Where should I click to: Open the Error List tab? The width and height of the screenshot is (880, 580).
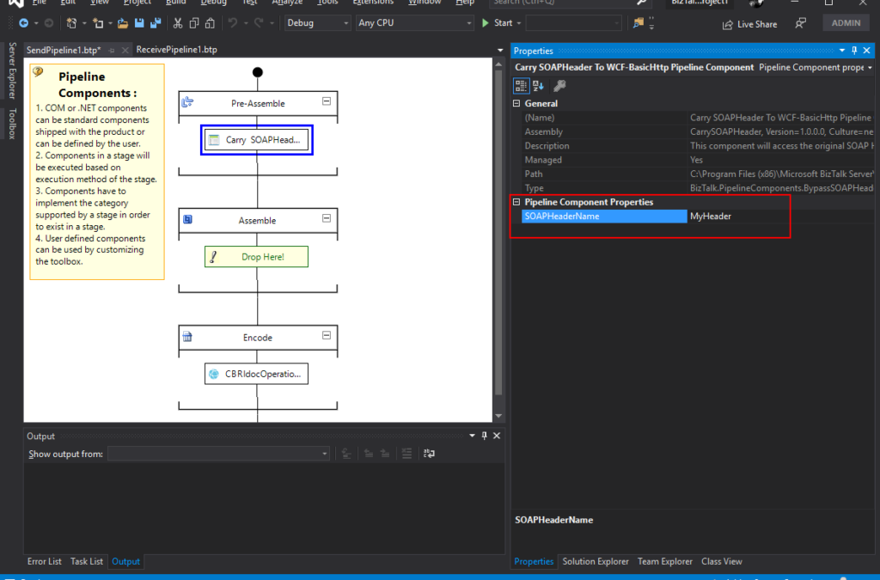(x=45, y=561)
